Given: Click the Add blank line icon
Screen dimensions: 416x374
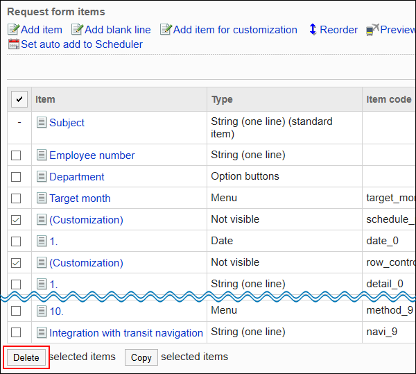Looking at the screenshot, I should [78, 29].
